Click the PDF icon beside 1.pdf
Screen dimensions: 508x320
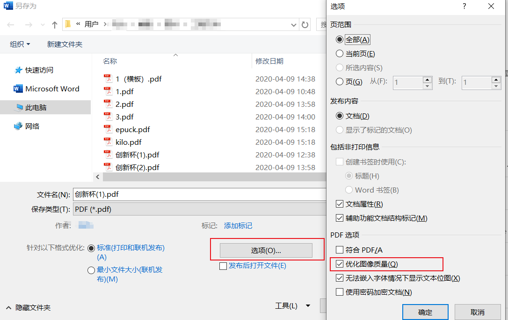(x=109, y=92)
